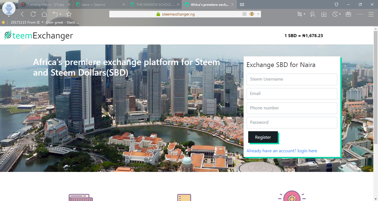Click the shirt skin theme icon

(336, 4)
